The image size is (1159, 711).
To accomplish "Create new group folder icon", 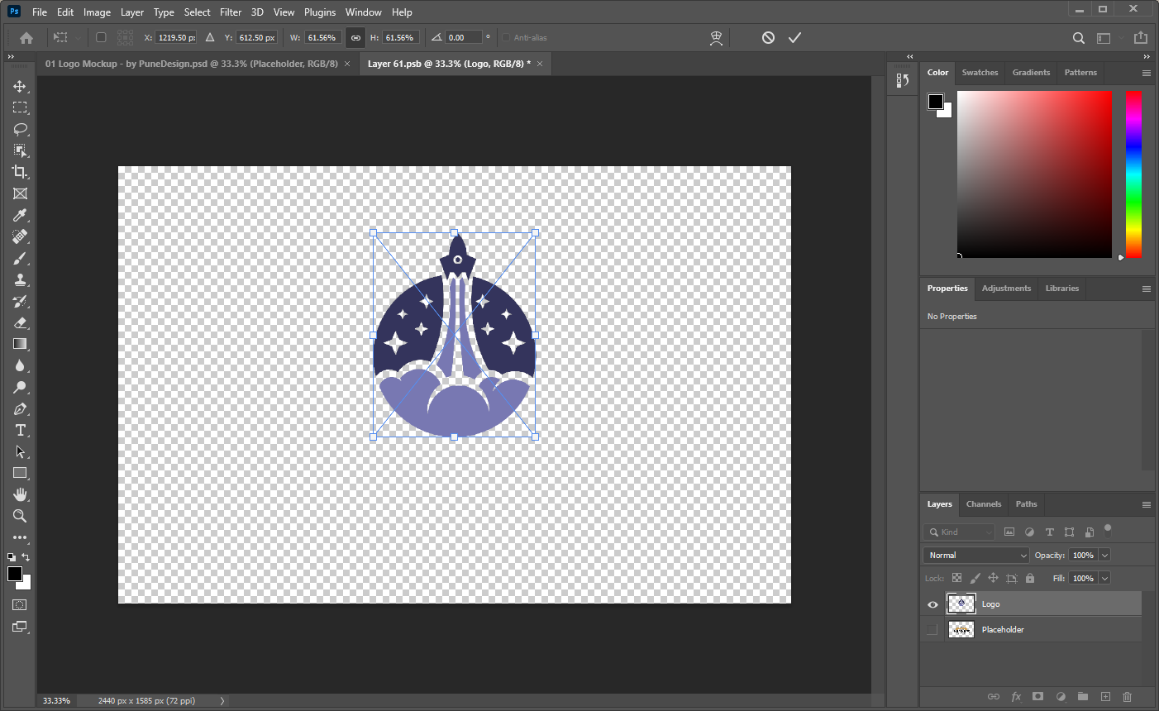I will [1083, 696].
